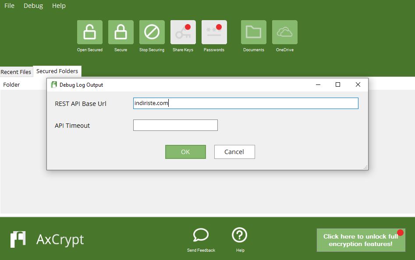Maximize the Debug Log Output dialog
This screenshot has width=415, height=260.
click(x=338, y=84)
